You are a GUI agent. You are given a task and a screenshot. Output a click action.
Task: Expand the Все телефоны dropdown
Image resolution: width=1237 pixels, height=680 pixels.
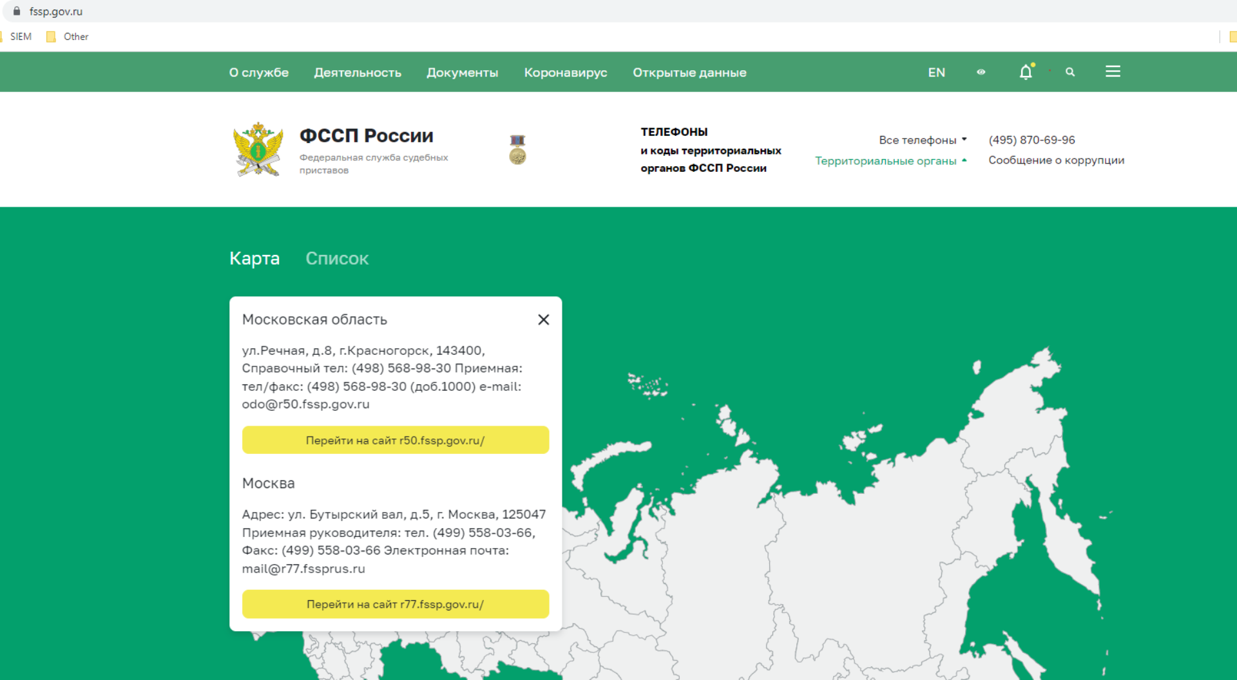[922, 140]
